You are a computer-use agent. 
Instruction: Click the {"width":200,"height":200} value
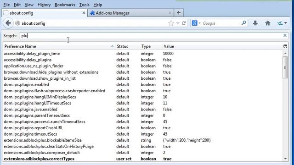(187, 140)
